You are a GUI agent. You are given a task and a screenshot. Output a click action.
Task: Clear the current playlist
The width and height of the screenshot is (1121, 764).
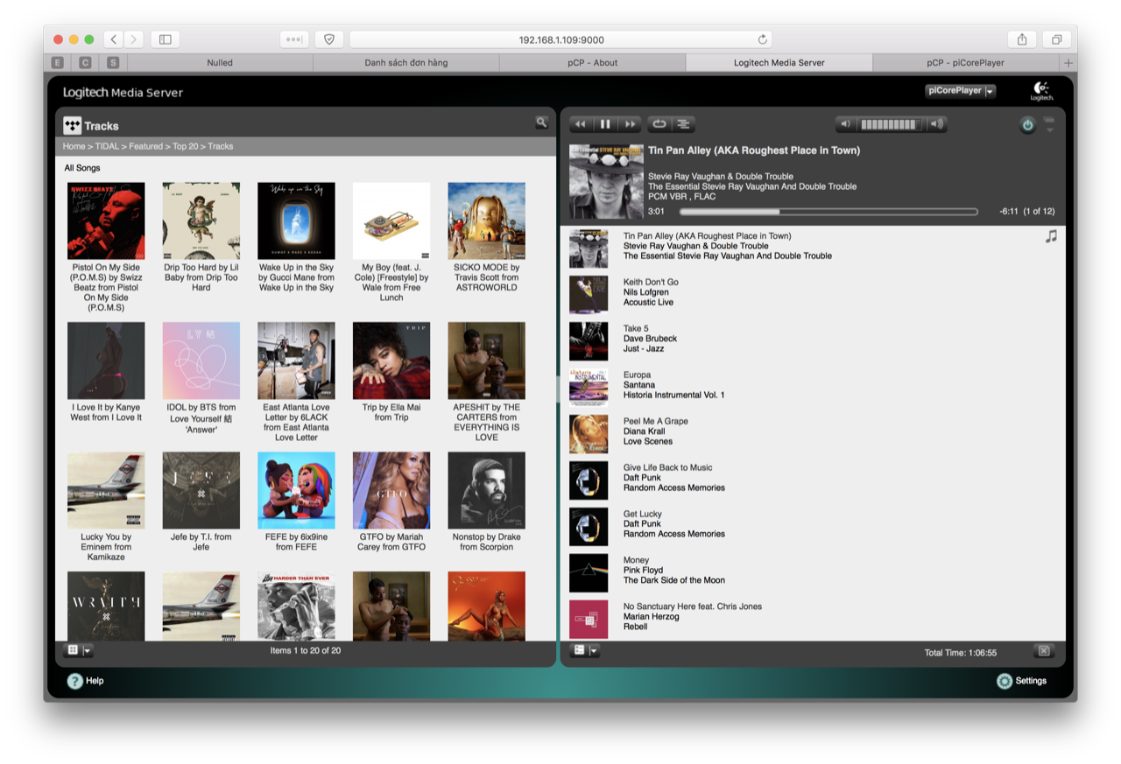[1042, 651]
